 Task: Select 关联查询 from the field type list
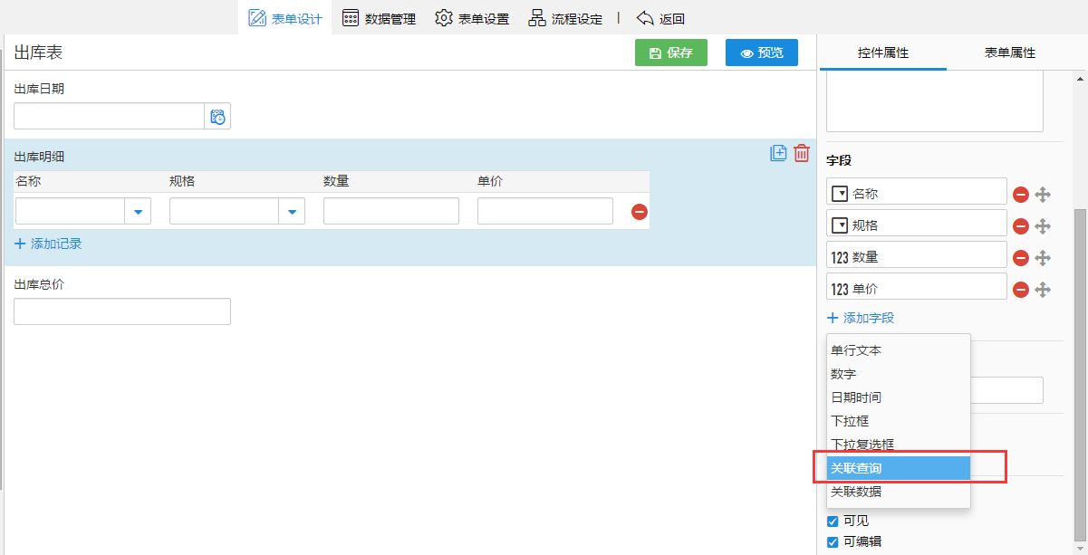coord(898,468)
